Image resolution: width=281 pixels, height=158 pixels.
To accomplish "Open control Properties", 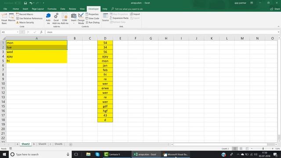I will (x=92, y=14).
